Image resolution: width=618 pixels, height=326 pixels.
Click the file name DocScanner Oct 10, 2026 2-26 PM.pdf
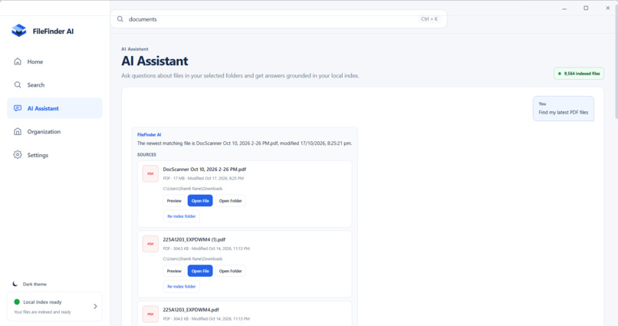click(x=204, y=169)
